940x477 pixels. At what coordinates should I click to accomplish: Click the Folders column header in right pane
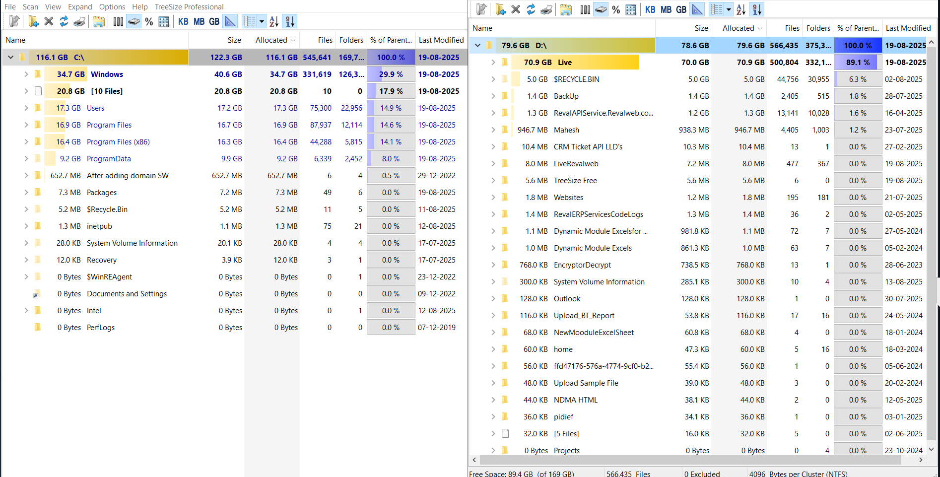click(x=818, y=28)
